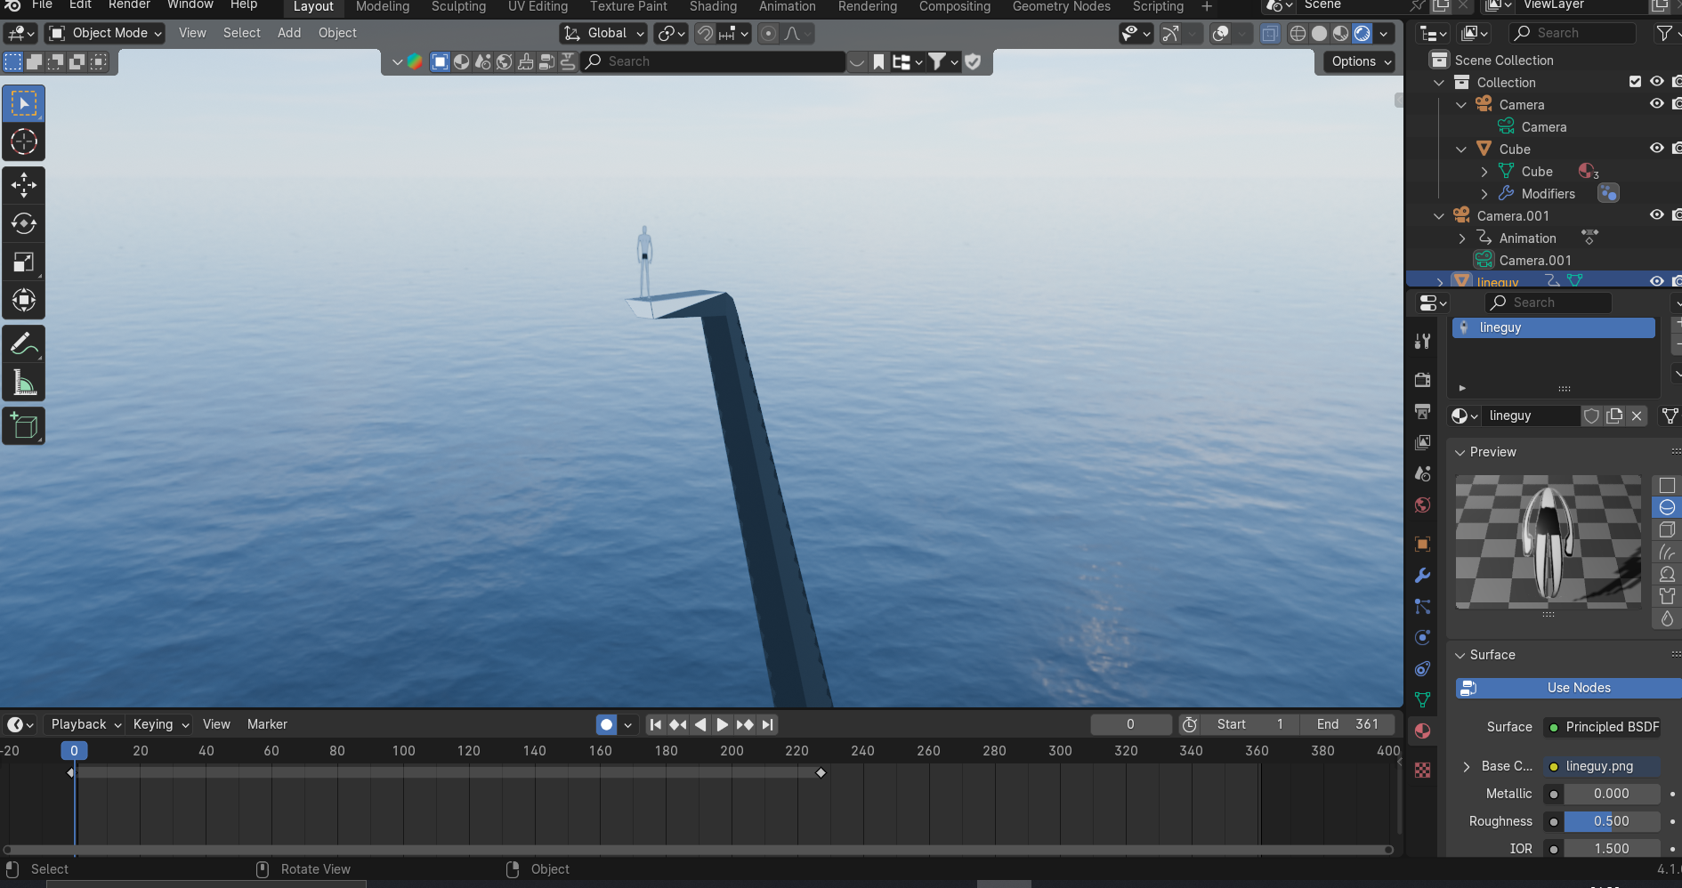
Task: Choose the Add Cube tool
Action: pyautogui.click(x=24, y=426)
